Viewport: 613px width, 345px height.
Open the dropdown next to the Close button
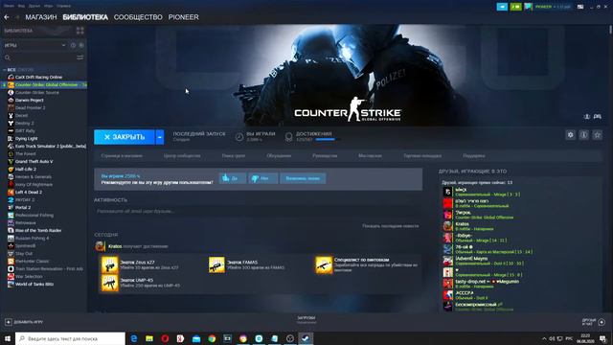tap(160, 137)
